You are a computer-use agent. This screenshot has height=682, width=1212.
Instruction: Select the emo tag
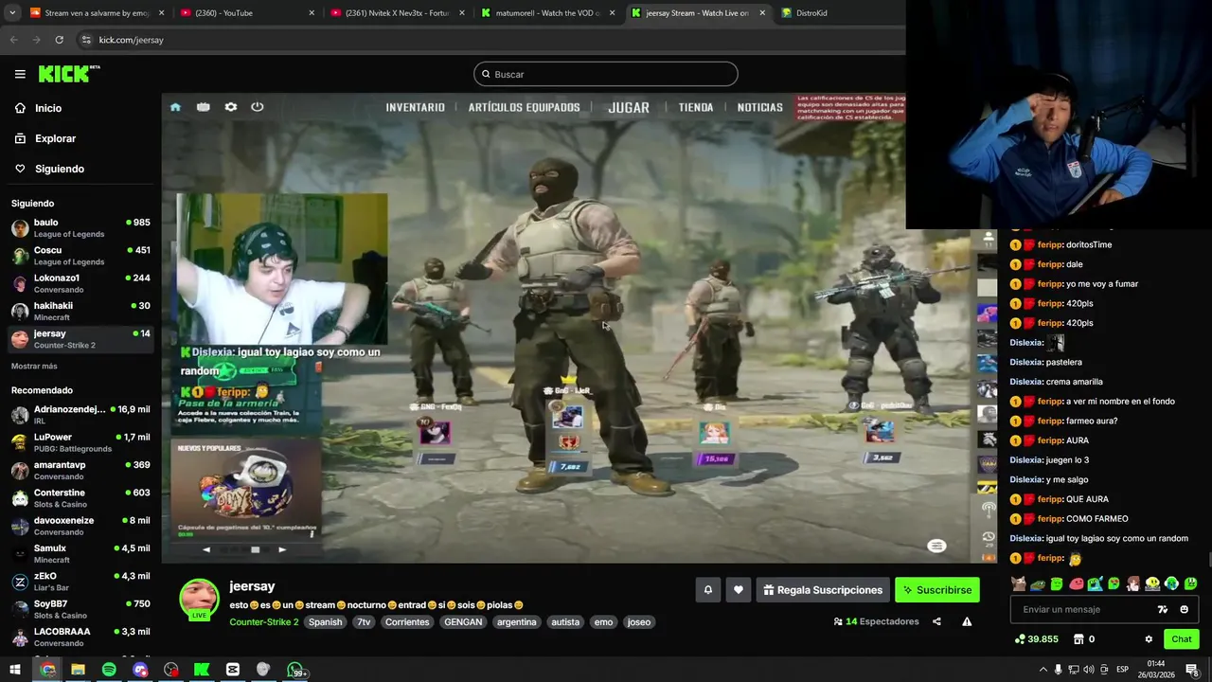pyautogui.click(x=603, y=622)
